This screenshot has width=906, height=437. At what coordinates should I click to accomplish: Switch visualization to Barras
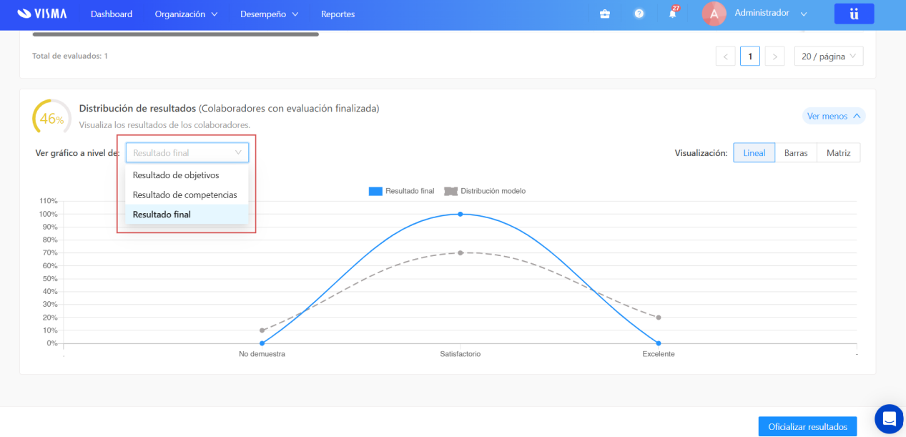pyautogui.click(x=796, y=152)
